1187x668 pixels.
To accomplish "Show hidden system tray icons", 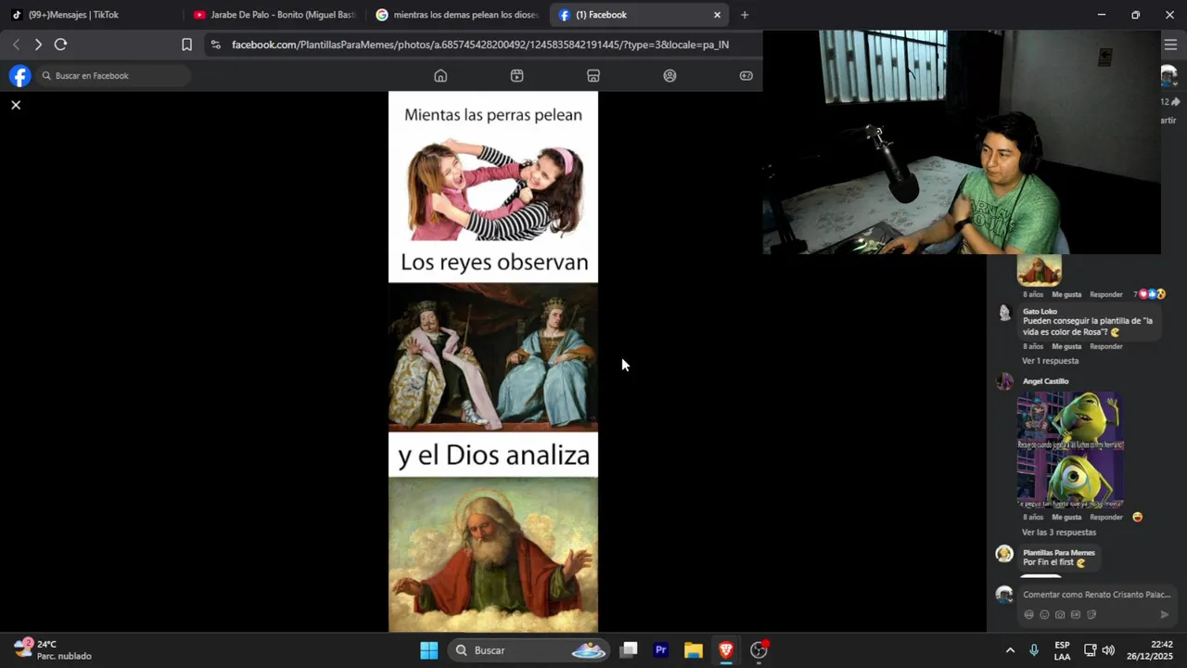I will (1010, 650).
